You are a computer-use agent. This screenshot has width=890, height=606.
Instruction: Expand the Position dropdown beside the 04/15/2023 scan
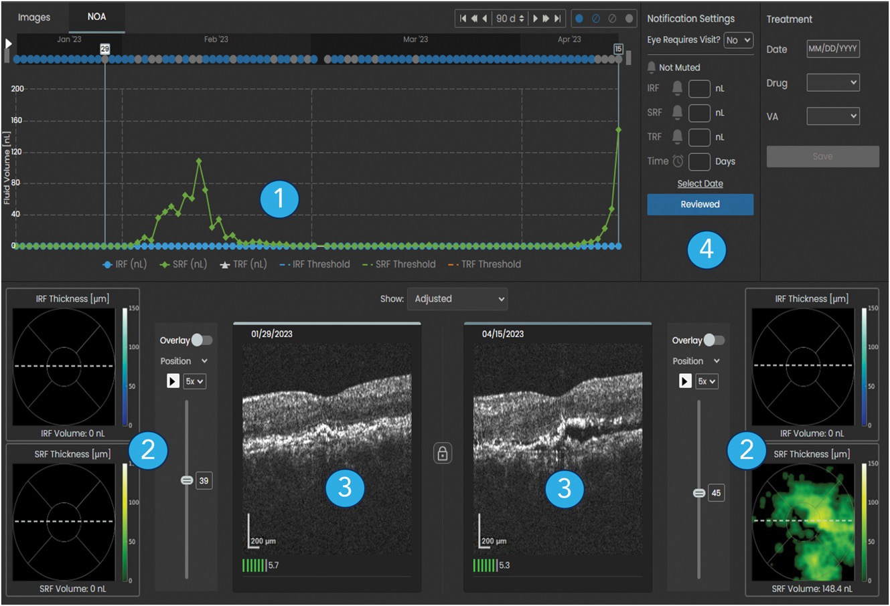point(696,361)
